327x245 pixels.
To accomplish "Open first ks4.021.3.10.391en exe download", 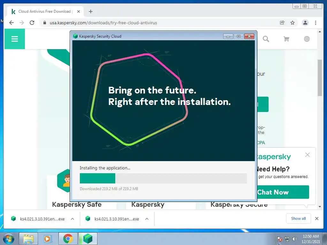I will (39, 219).
